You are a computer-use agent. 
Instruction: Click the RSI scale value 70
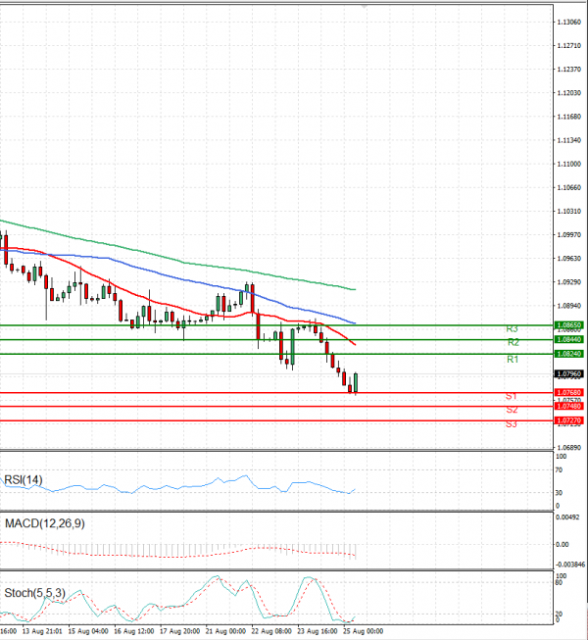tap(559, 470)
